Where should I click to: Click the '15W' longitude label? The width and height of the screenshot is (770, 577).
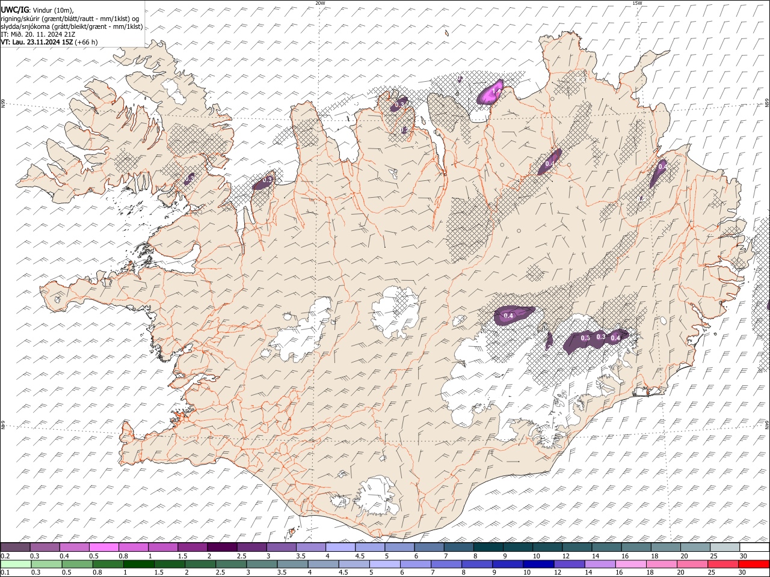pyautogui.click(x=637, y=3)
